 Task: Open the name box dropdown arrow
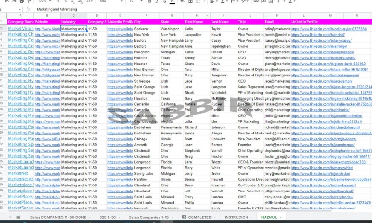(x=20, y=9)
